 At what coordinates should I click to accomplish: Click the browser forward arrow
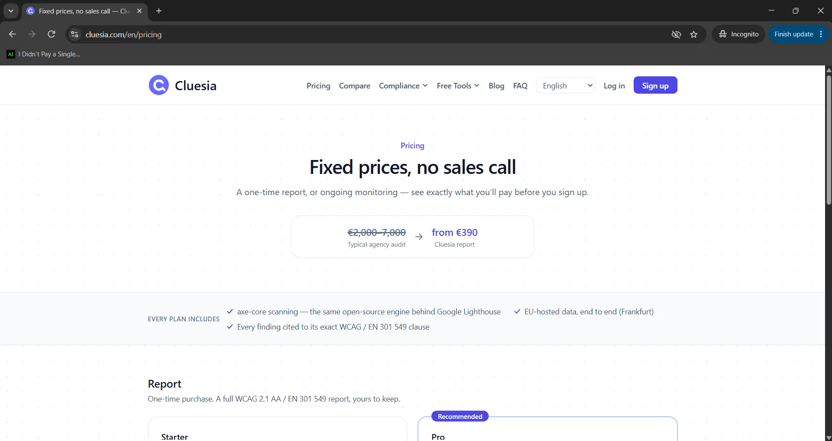click(x=32, y=34)
